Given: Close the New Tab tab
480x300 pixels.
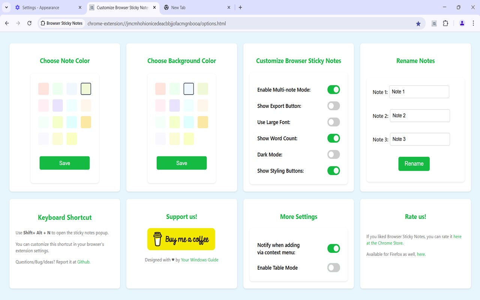Looking at the screenshot, I should coord(228,7).
